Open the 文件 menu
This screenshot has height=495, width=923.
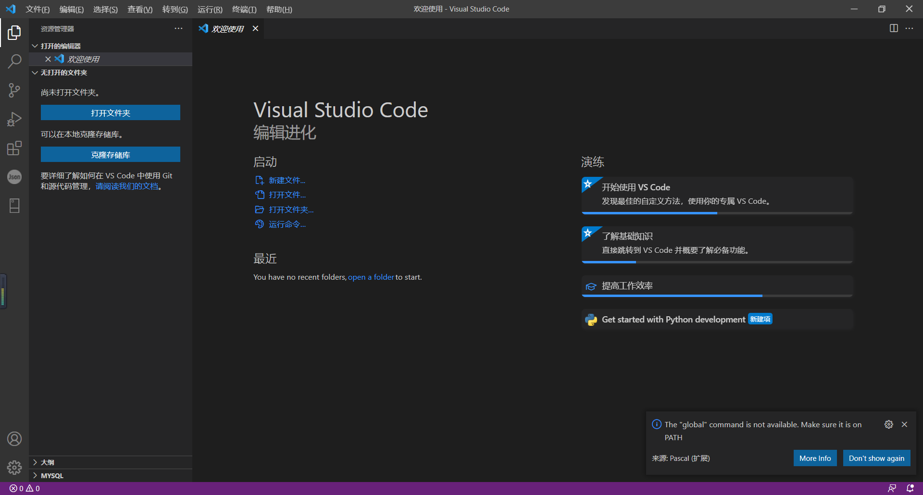click(x=37, y=9)
